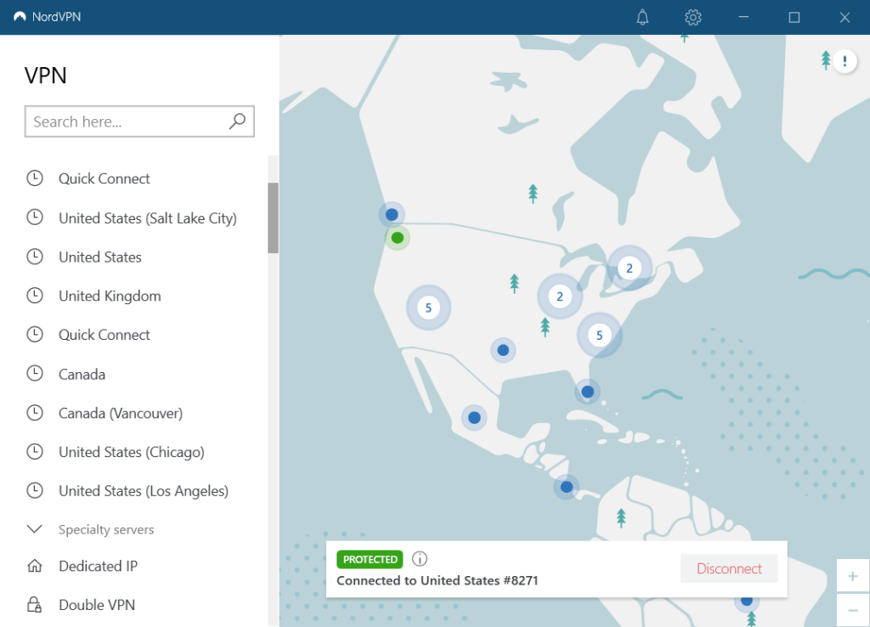Click 'Connected to United States #8271' text
This screenshot has width=870, height=627.
pos(438,580)
